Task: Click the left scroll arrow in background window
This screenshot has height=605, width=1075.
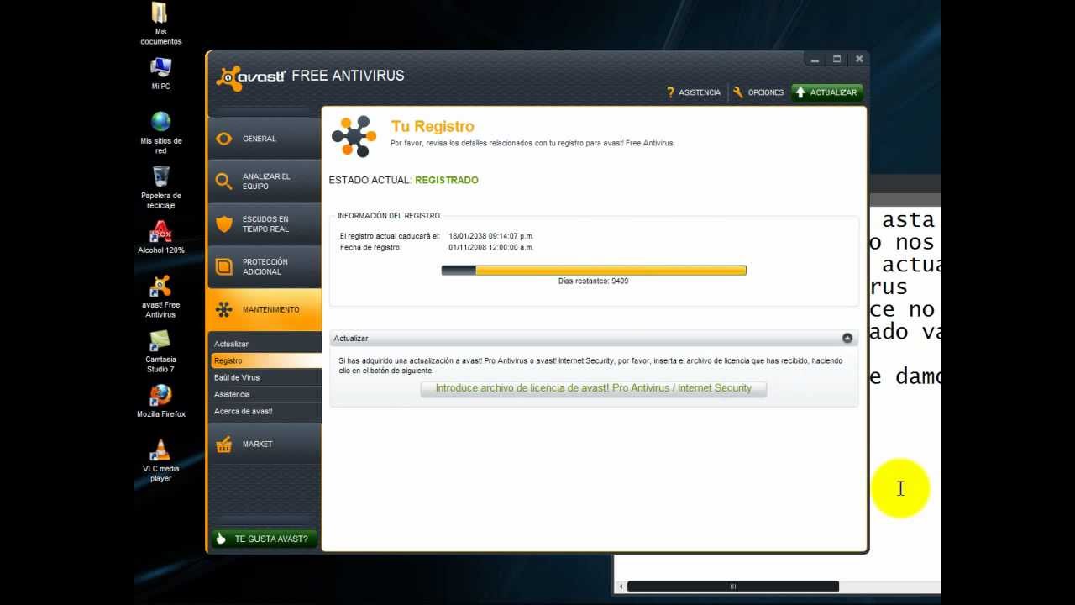Action: pos(621,587)
